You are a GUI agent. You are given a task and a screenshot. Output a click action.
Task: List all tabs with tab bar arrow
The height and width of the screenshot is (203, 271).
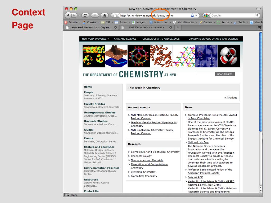pos(259,27)
